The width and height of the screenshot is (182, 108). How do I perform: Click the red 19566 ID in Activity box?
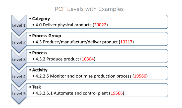140,76
